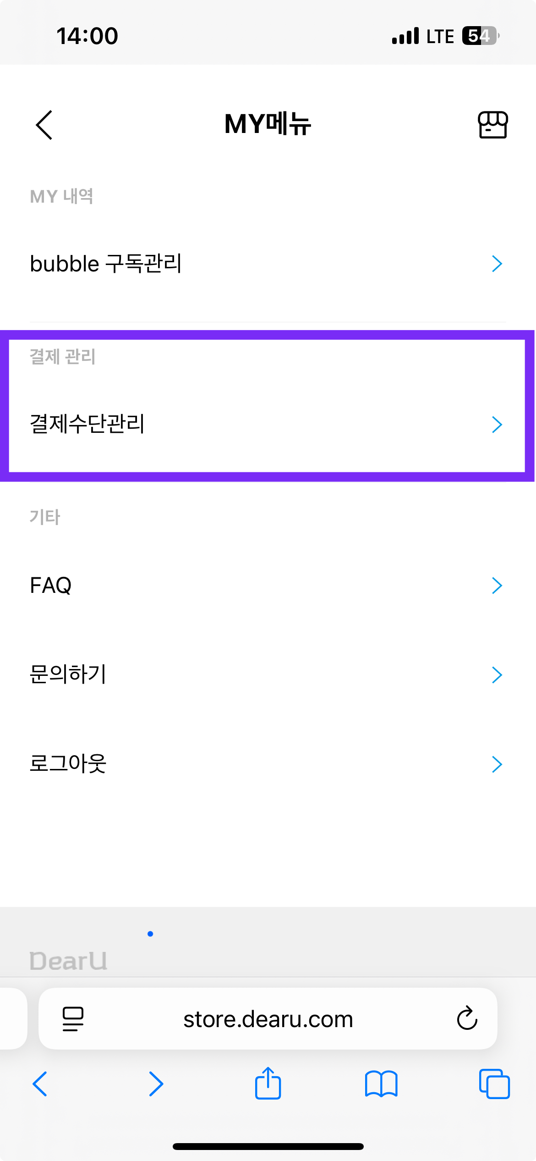Tap the DearU footer logo
Screen dimensions: 536x1161
tap(68, 961)
